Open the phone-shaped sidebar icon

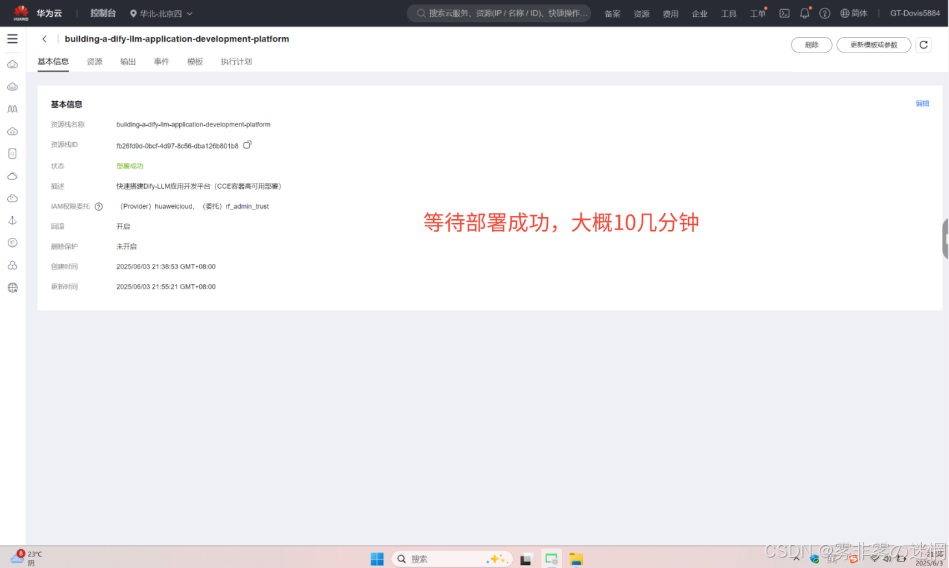click(12, 154)
